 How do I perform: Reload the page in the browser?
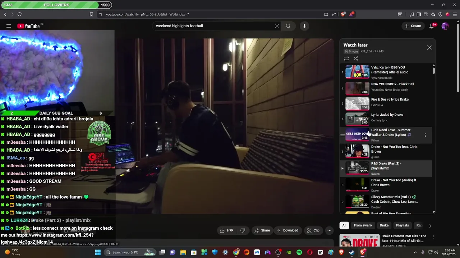(x=19, y=14)
